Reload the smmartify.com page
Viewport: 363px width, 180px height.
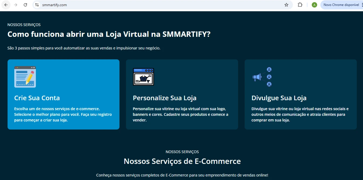pos(25,5)
